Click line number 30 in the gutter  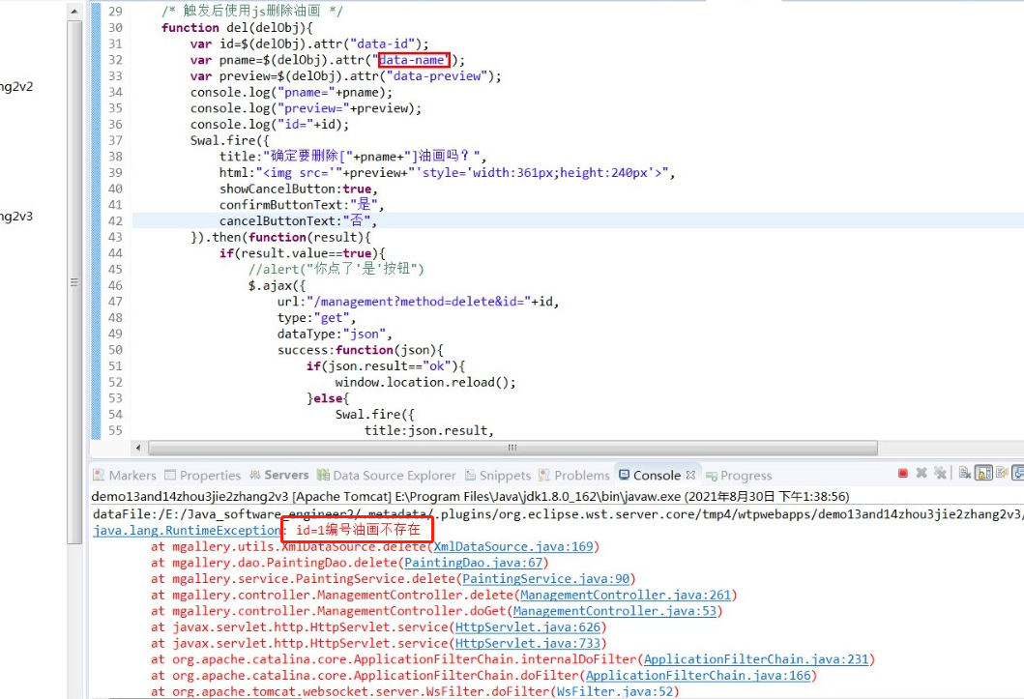(116, 27)
